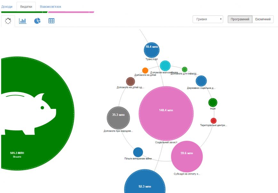Click the Допомога при народже... label
The width and height of the screenshot is (278, 193).
[x=118, y=131]
